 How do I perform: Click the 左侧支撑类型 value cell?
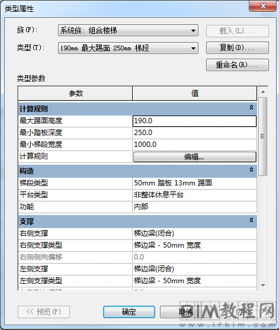click(x=195, y=281)
